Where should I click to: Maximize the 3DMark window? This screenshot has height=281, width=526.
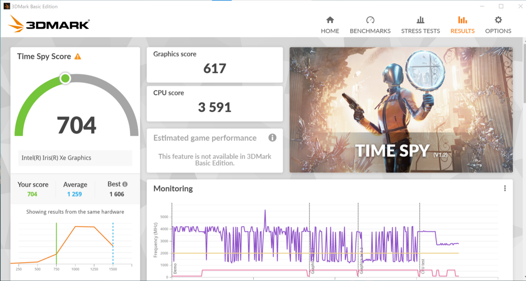[x=501, y=7]
